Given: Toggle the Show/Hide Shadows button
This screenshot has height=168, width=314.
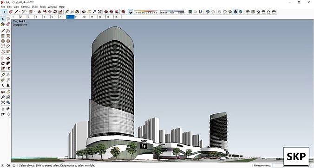Looking at the screenshot, I should click(131, 12).
